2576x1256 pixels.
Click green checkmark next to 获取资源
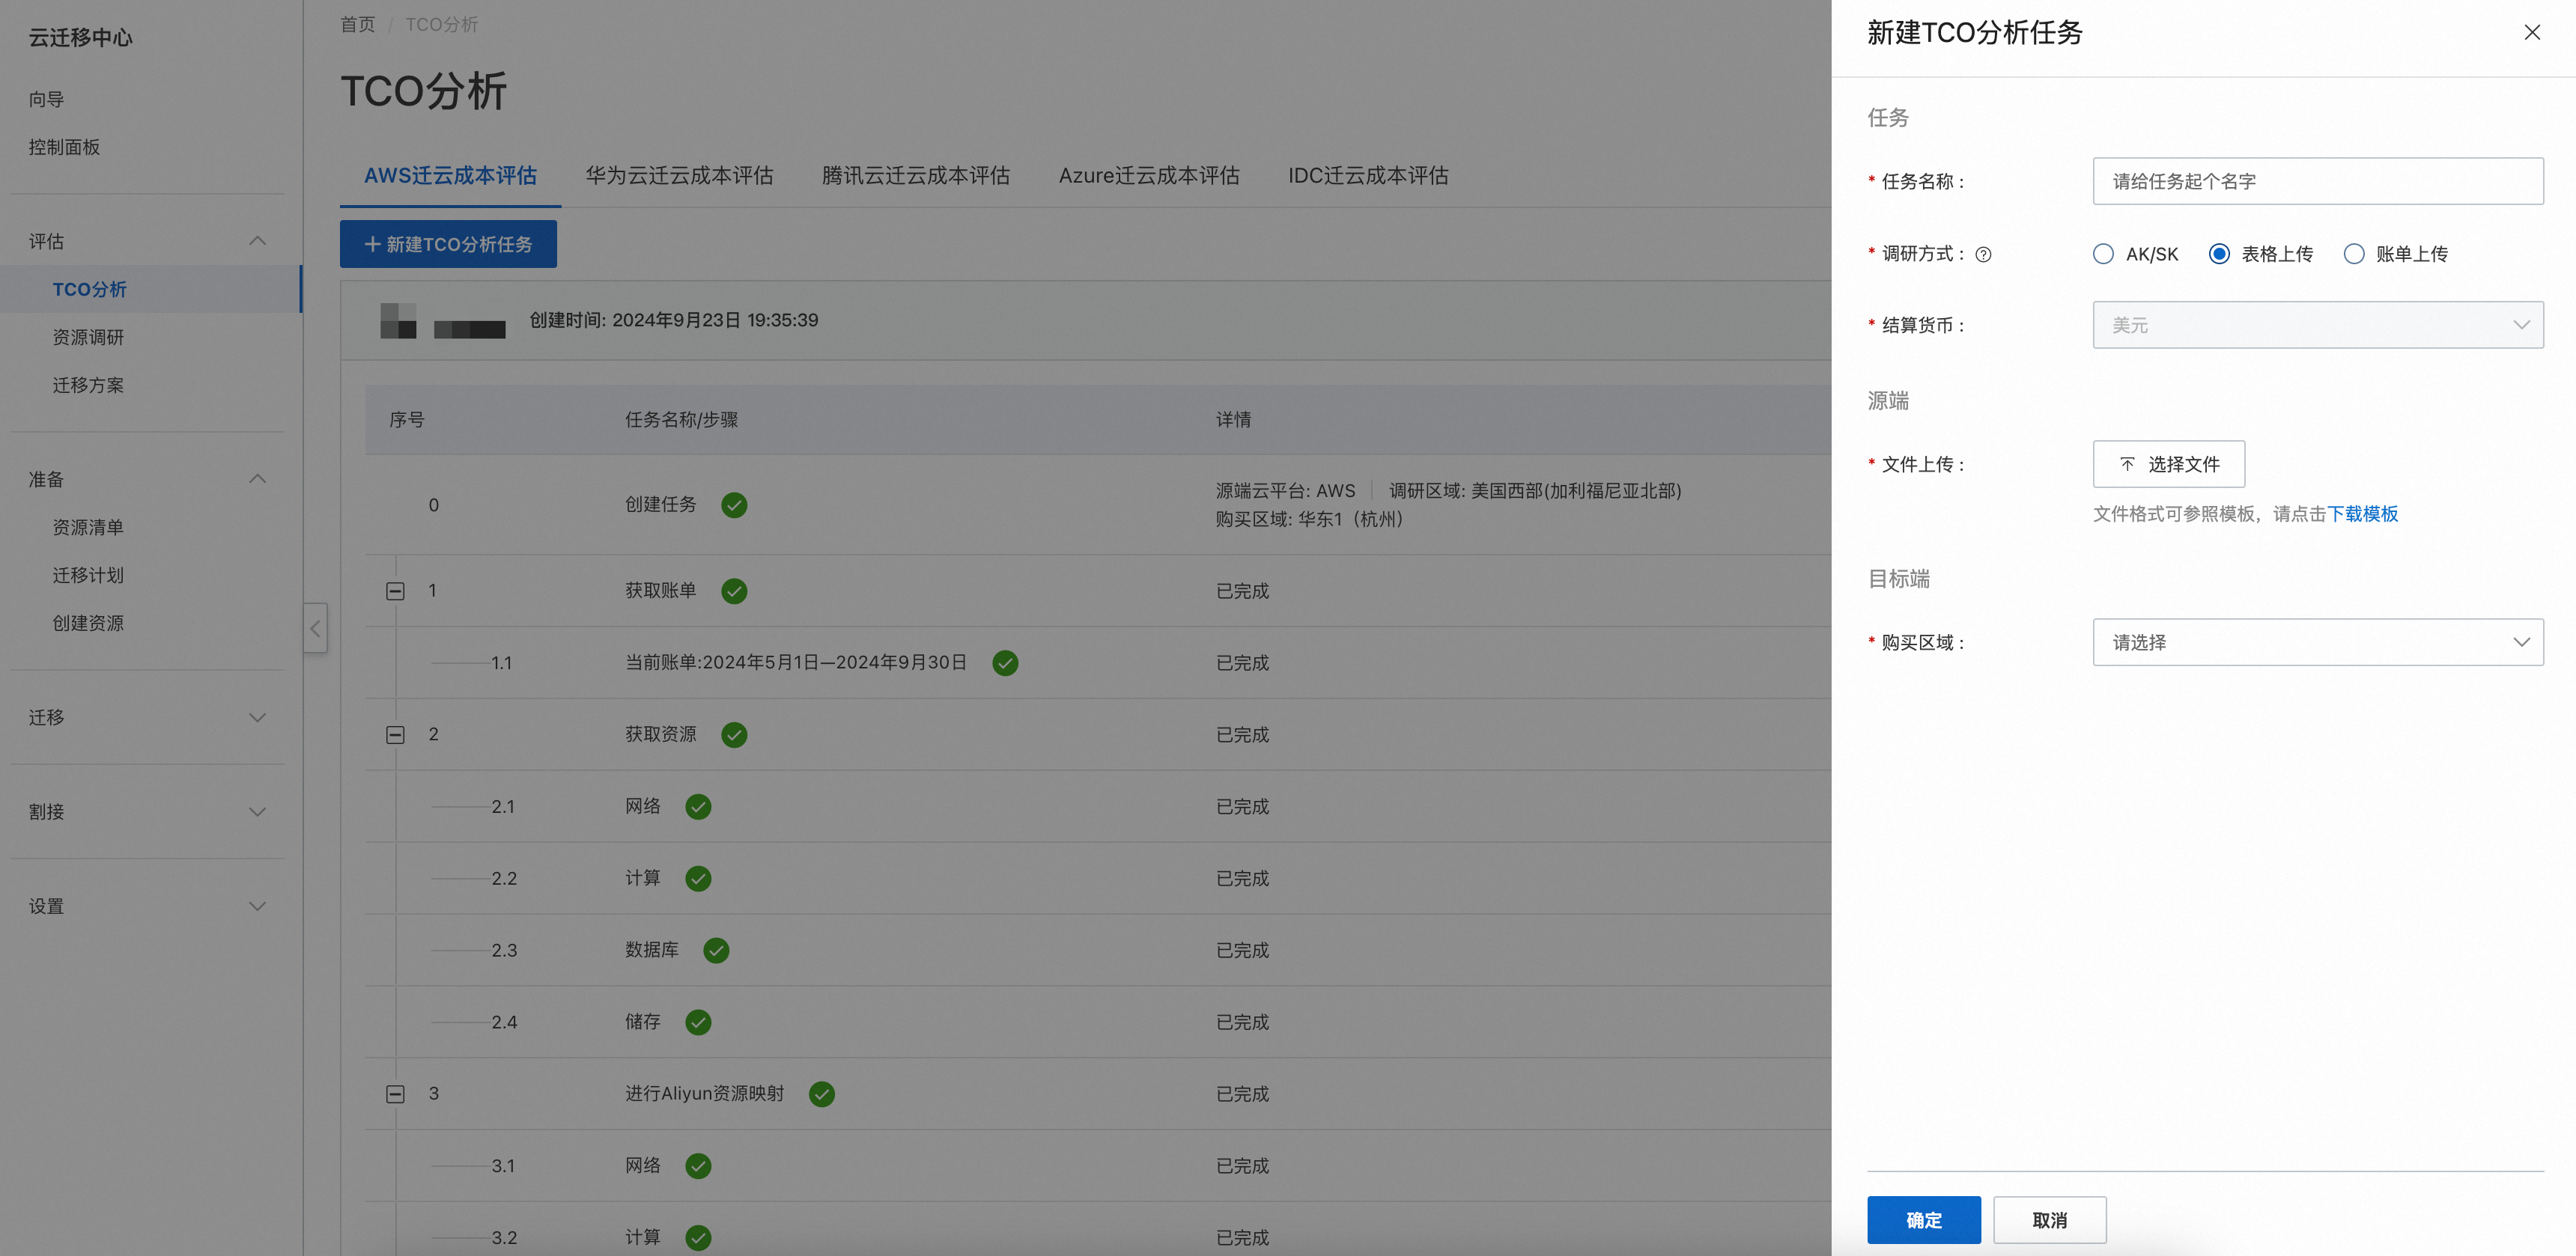point(734,734)
